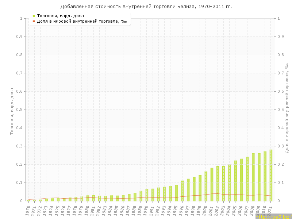Click the green Торговля legend marker

point(34,16)
